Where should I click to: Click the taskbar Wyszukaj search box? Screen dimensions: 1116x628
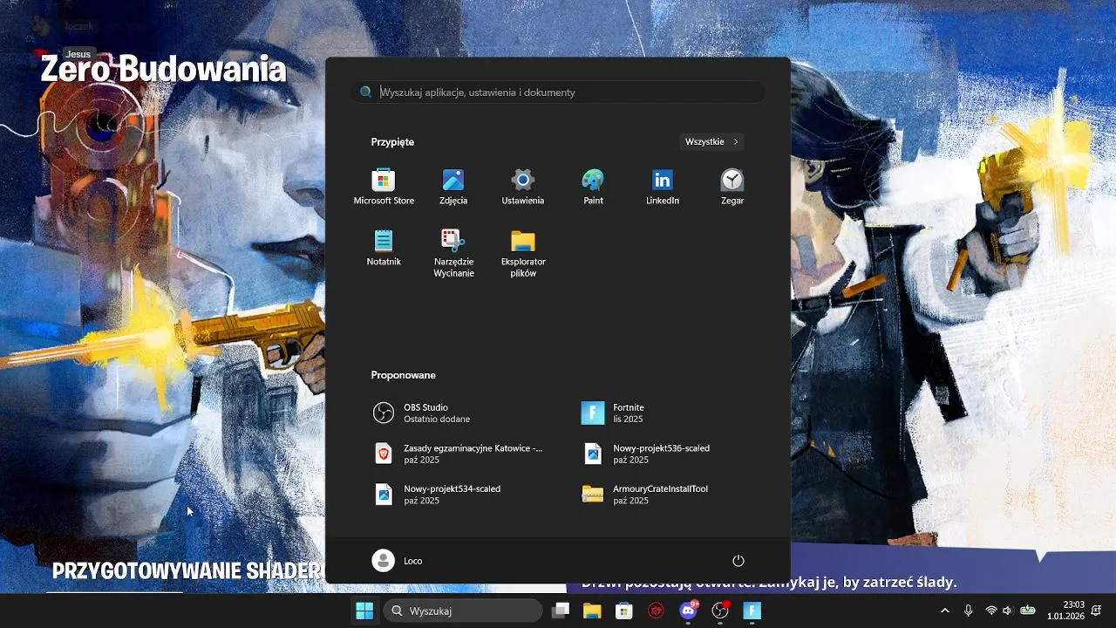(x=463, y=611)
